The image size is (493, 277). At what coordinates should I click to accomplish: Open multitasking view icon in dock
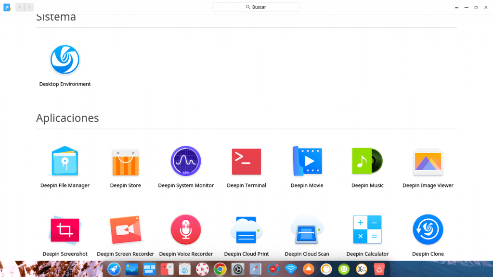tap(149, 269)
